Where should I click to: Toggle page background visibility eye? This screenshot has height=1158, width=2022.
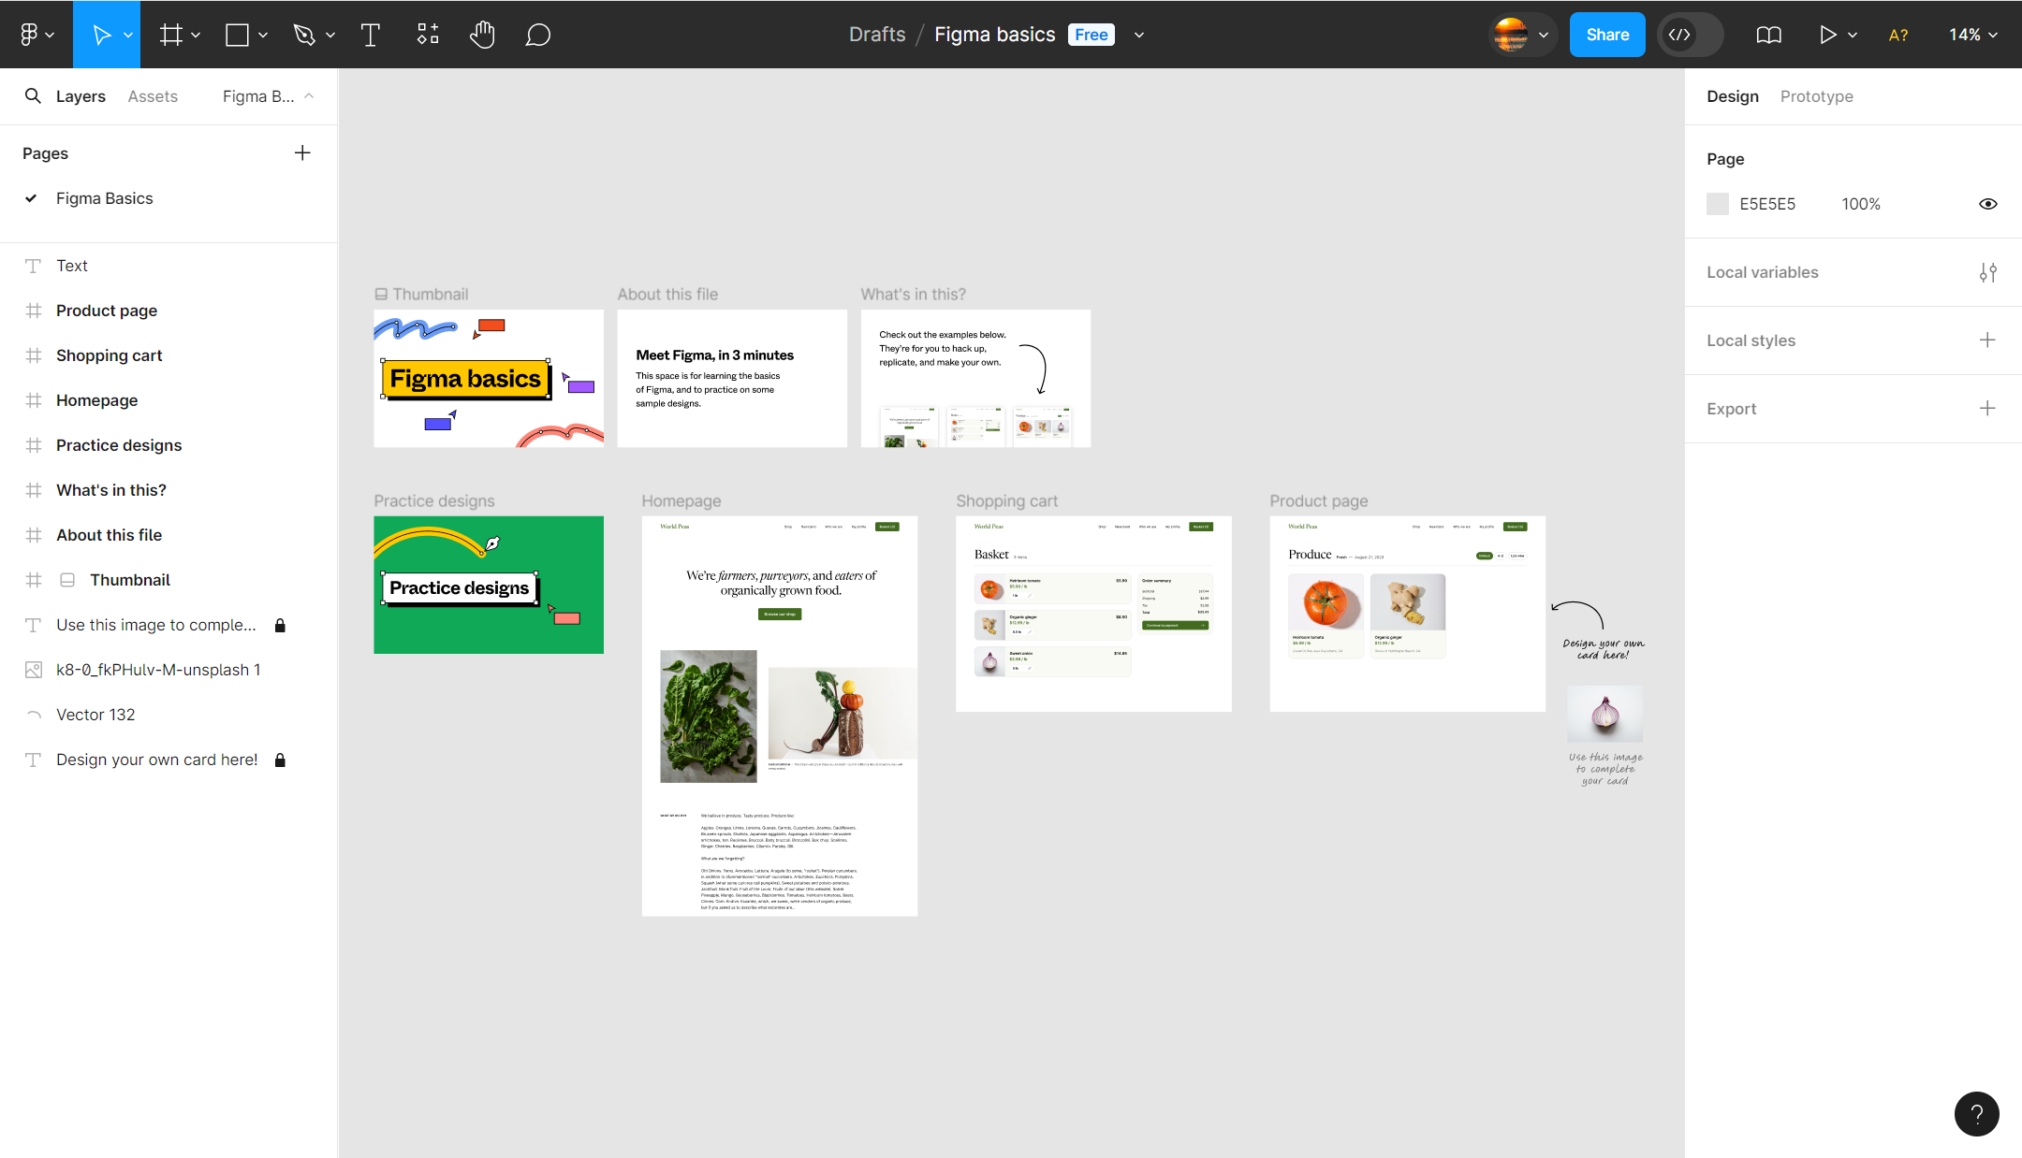(x=1987, y=204)
